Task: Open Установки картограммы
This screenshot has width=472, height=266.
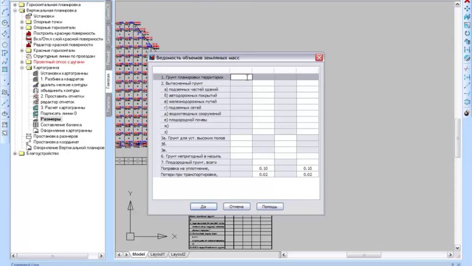Action: (64, 73)
